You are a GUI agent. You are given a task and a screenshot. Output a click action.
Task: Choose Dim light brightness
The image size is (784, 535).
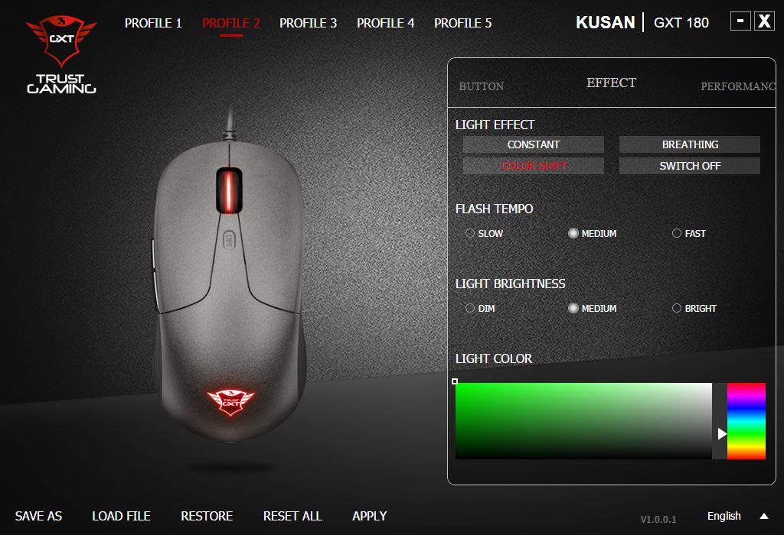pos(480,308)
